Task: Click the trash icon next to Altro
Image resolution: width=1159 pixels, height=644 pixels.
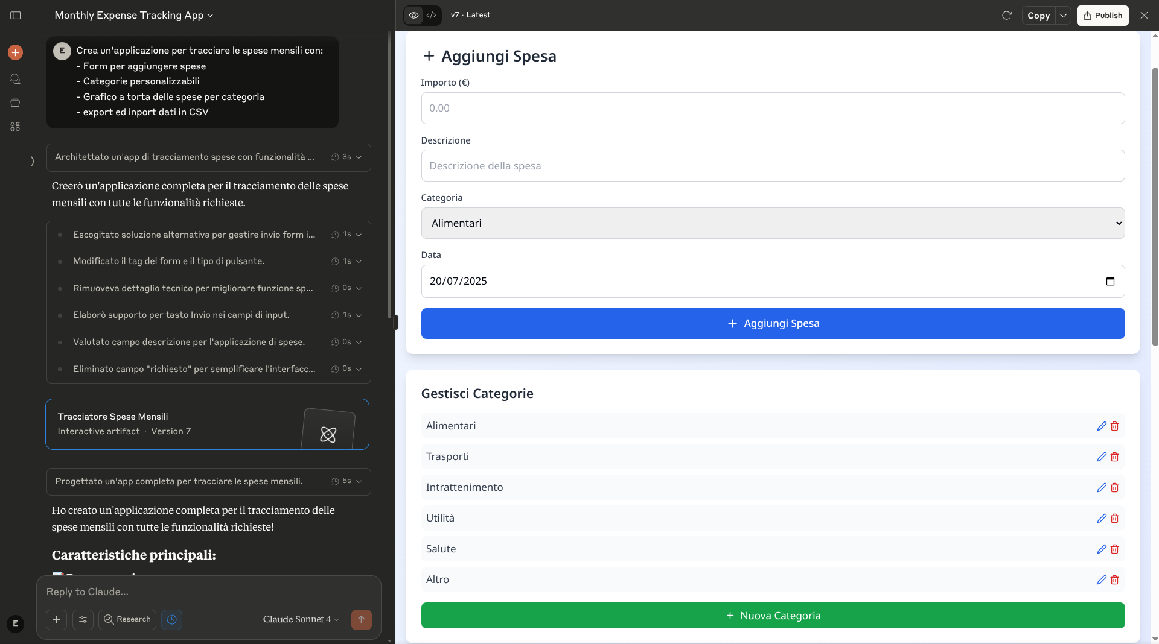Action: (1115, 580)
